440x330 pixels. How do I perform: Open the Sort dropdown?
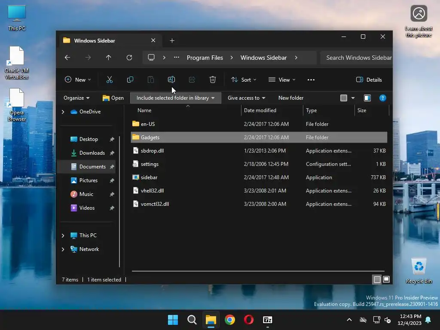click(x=244, y=79)
